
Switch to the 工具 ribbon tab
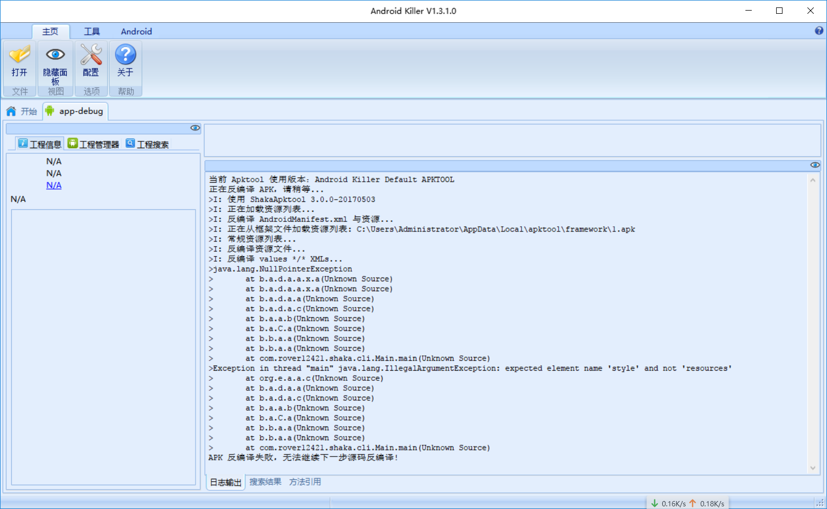[92, 31]
